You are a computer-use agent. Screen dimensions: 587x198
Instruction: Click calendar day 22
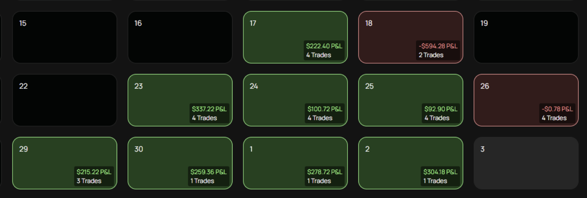[x=65, y=100]
